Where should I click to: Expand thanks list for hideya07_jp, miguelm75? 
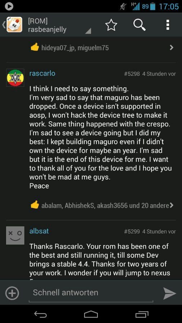tap(171, 48)
